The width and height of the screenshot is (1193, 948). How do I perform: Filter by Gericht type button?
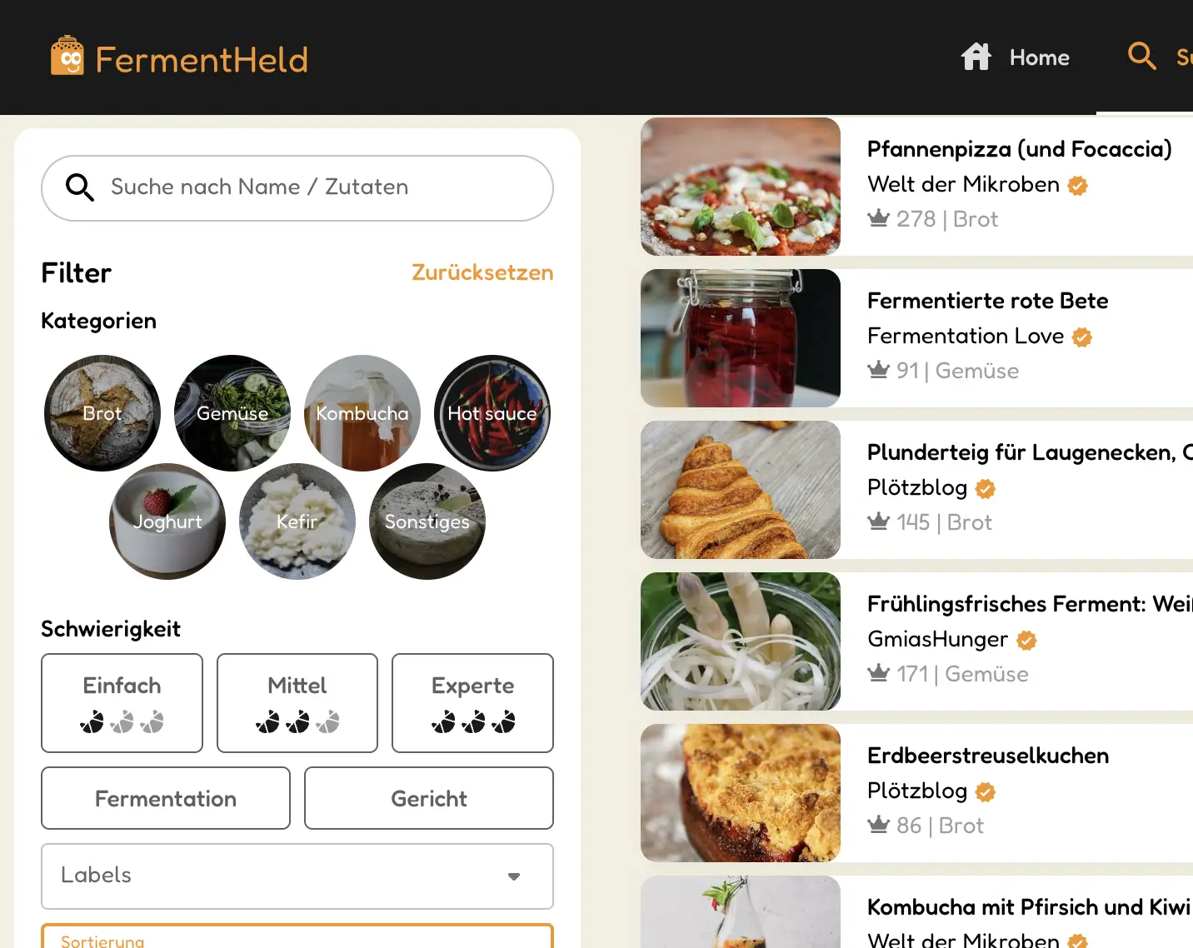[x=429, y=798]
